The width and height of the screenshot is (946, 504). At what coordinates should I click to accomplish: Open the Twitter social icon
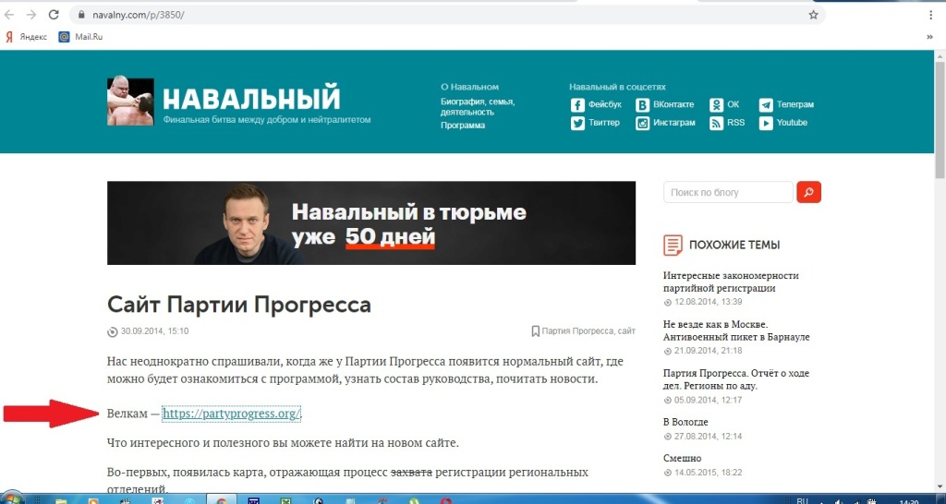577,124
